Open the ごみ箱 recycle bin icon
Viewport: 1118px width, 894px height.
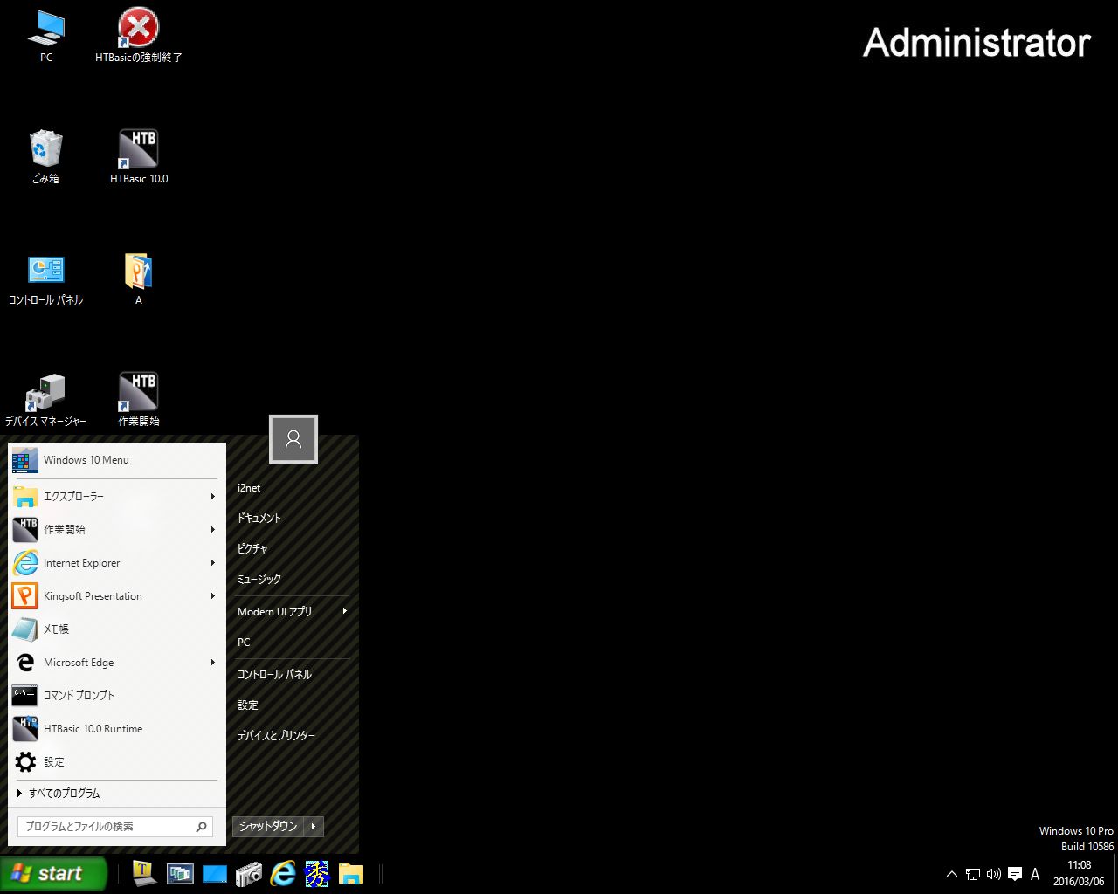pos(46,157)
